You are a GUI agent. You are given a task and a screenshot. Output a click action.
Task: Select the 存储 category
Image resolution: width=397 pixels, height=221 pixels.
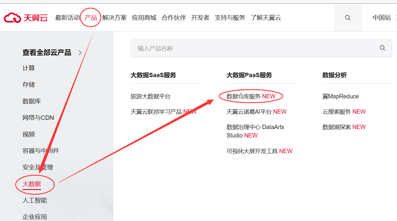tap(29, 85)
